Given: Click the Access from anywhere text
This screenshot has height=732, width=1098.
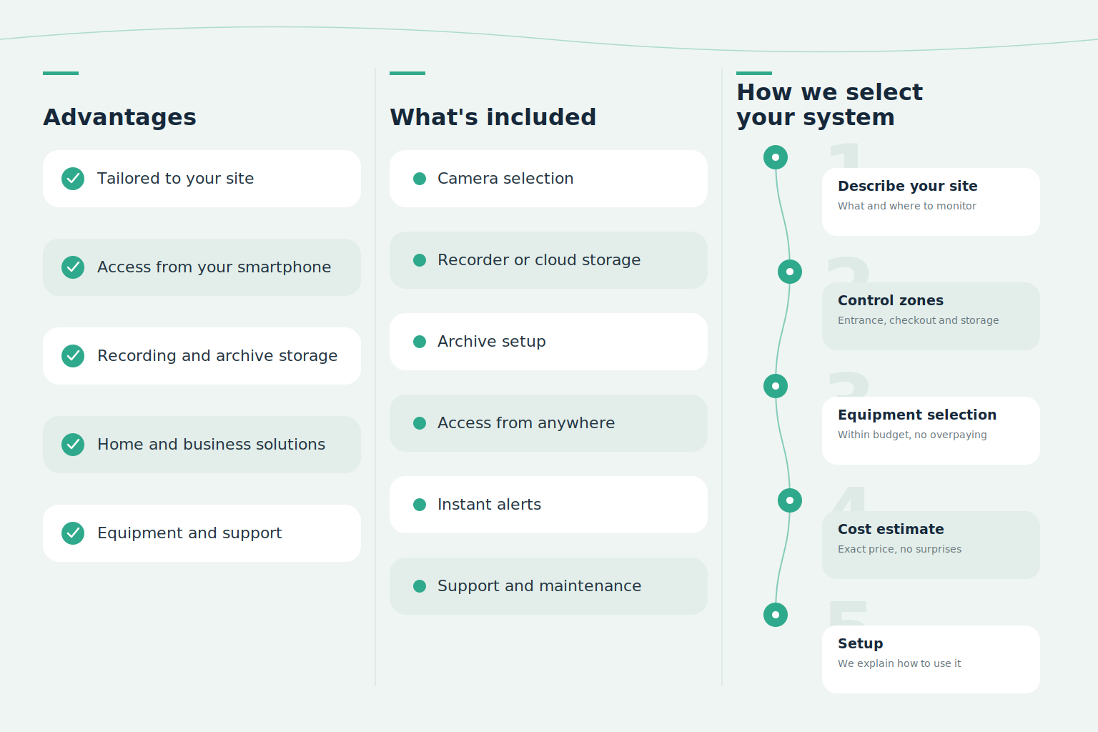Looking at the screenshot, I should pos(526,423).
